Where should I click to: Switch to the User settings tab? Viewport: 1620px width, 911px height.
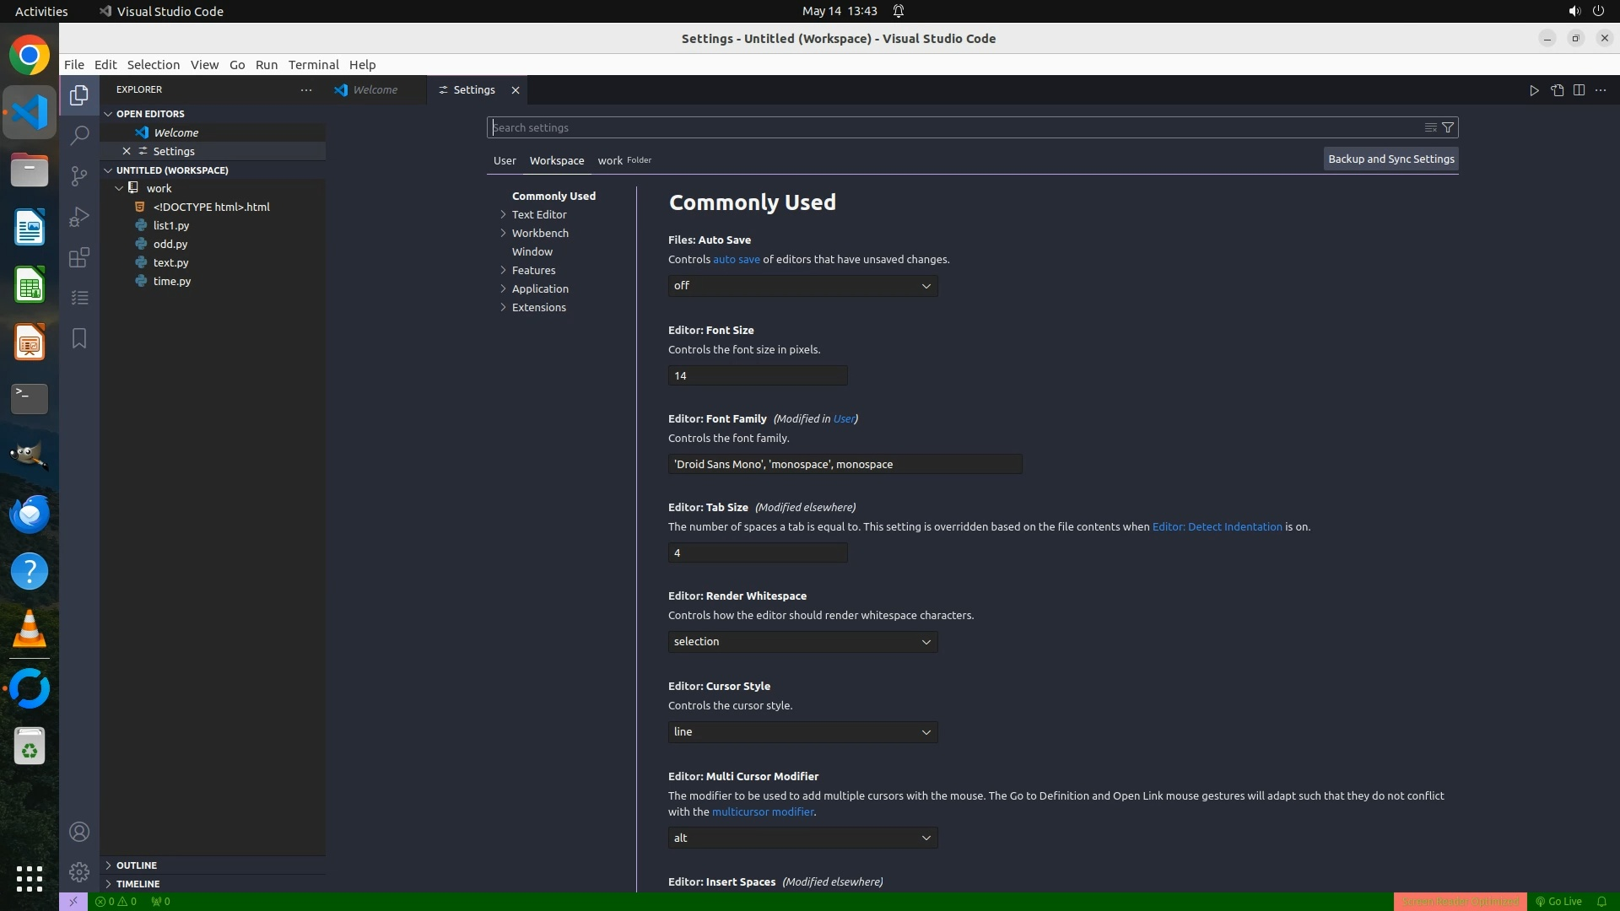click(x=505, y=160)
